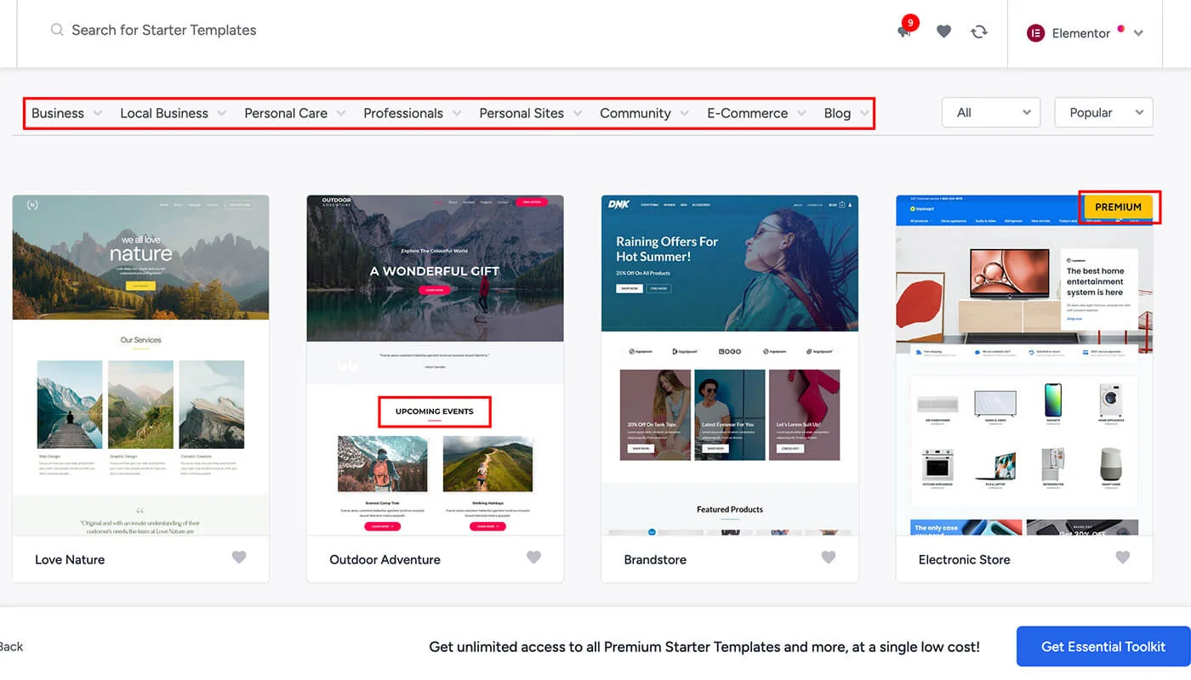Screen dimensions: 1191x680
Task: Expand the Business category menu
Action: click(x=66, y=113)
